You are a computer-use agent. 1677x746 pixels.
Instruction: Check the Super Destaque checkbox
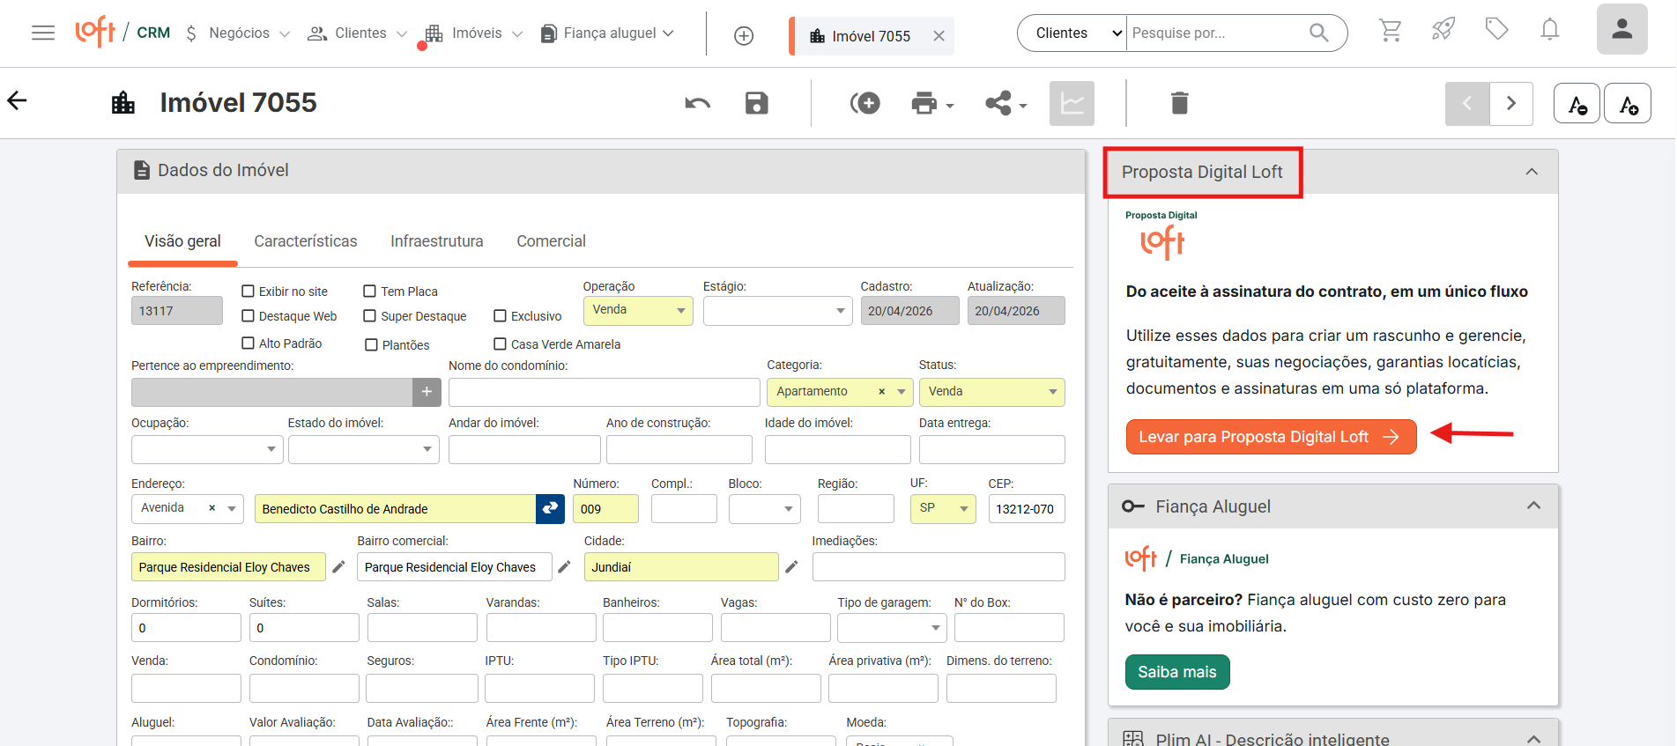point(370,316)
